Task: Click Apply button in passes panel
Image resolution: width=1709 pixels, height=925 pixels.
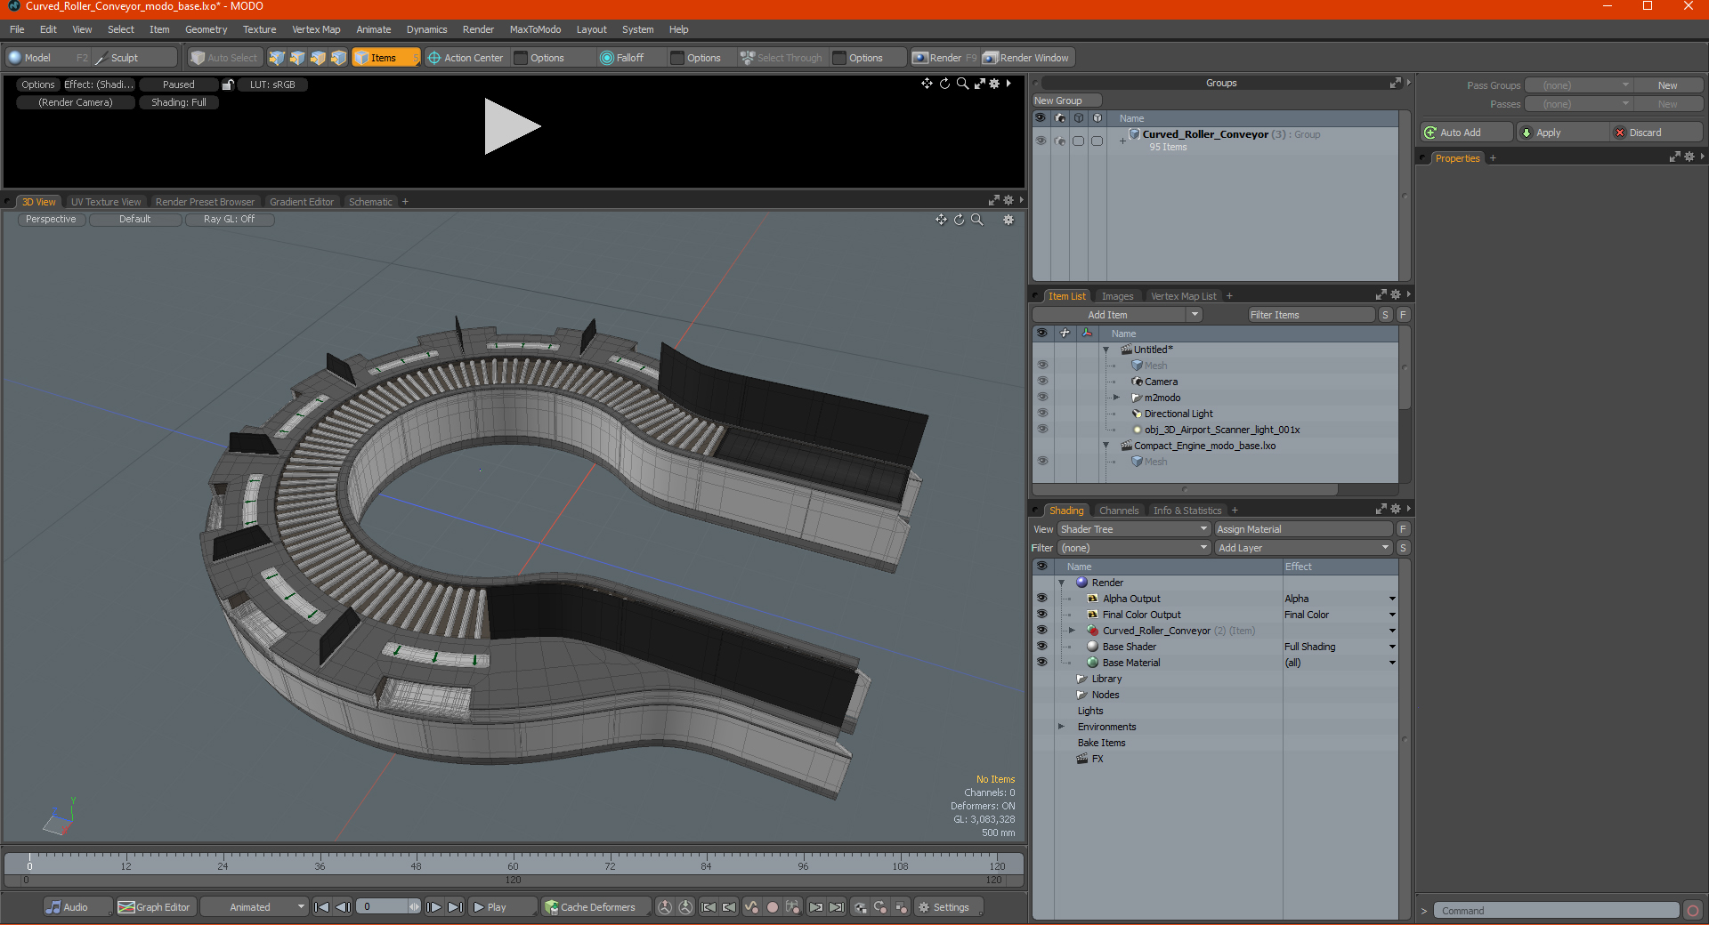Action: (1561, 133)
